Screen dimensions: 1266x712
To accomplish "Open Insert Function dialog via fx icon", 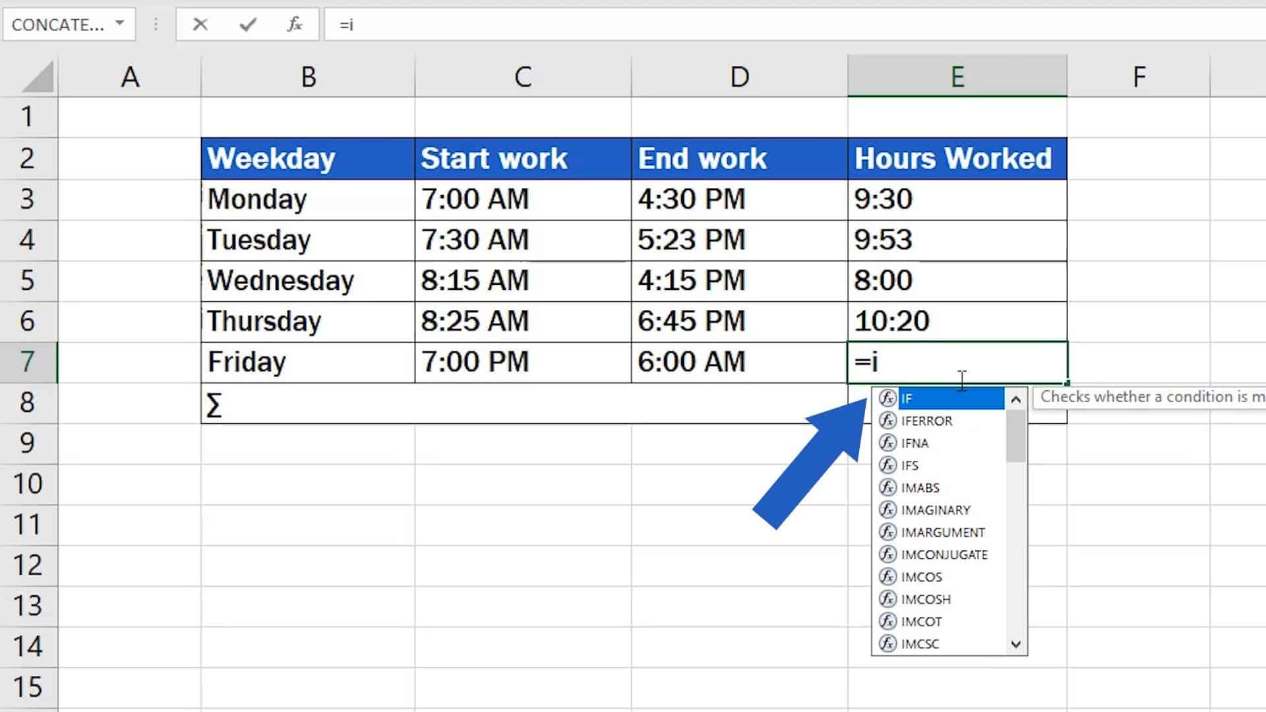I will point(294,24).
